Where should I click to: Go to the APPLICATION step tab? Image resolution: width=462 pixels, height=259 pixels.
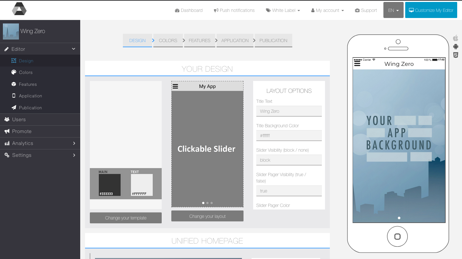click(x=235, y=40)
